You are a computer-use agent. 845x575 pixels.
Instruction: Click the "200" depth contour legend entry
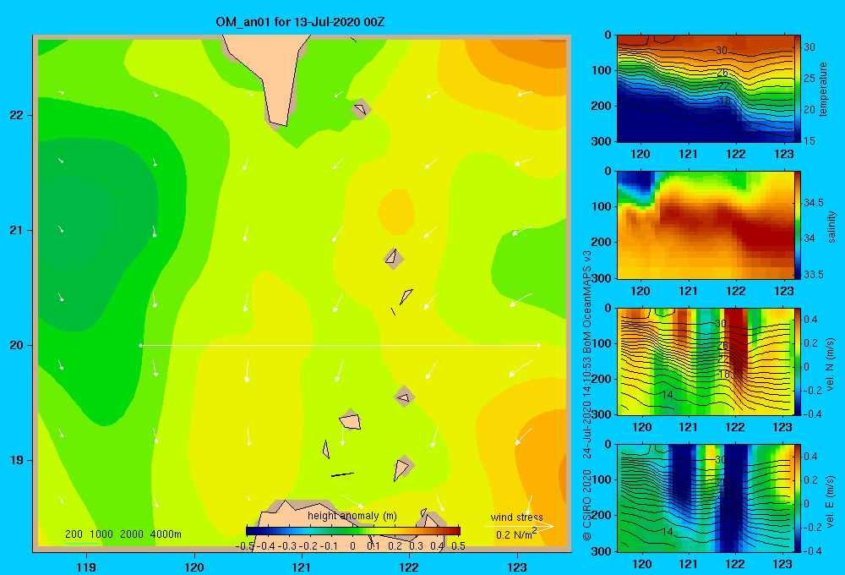[74, 534]
